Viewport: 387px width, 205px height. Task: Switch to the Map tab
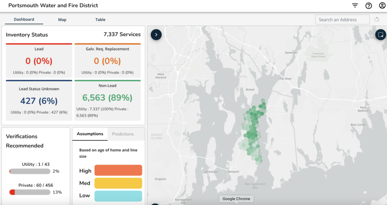coord(62,20)
